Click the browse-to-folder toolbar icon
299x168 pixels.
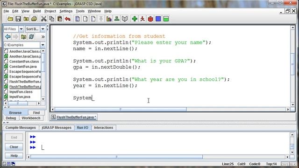(26, 19)
